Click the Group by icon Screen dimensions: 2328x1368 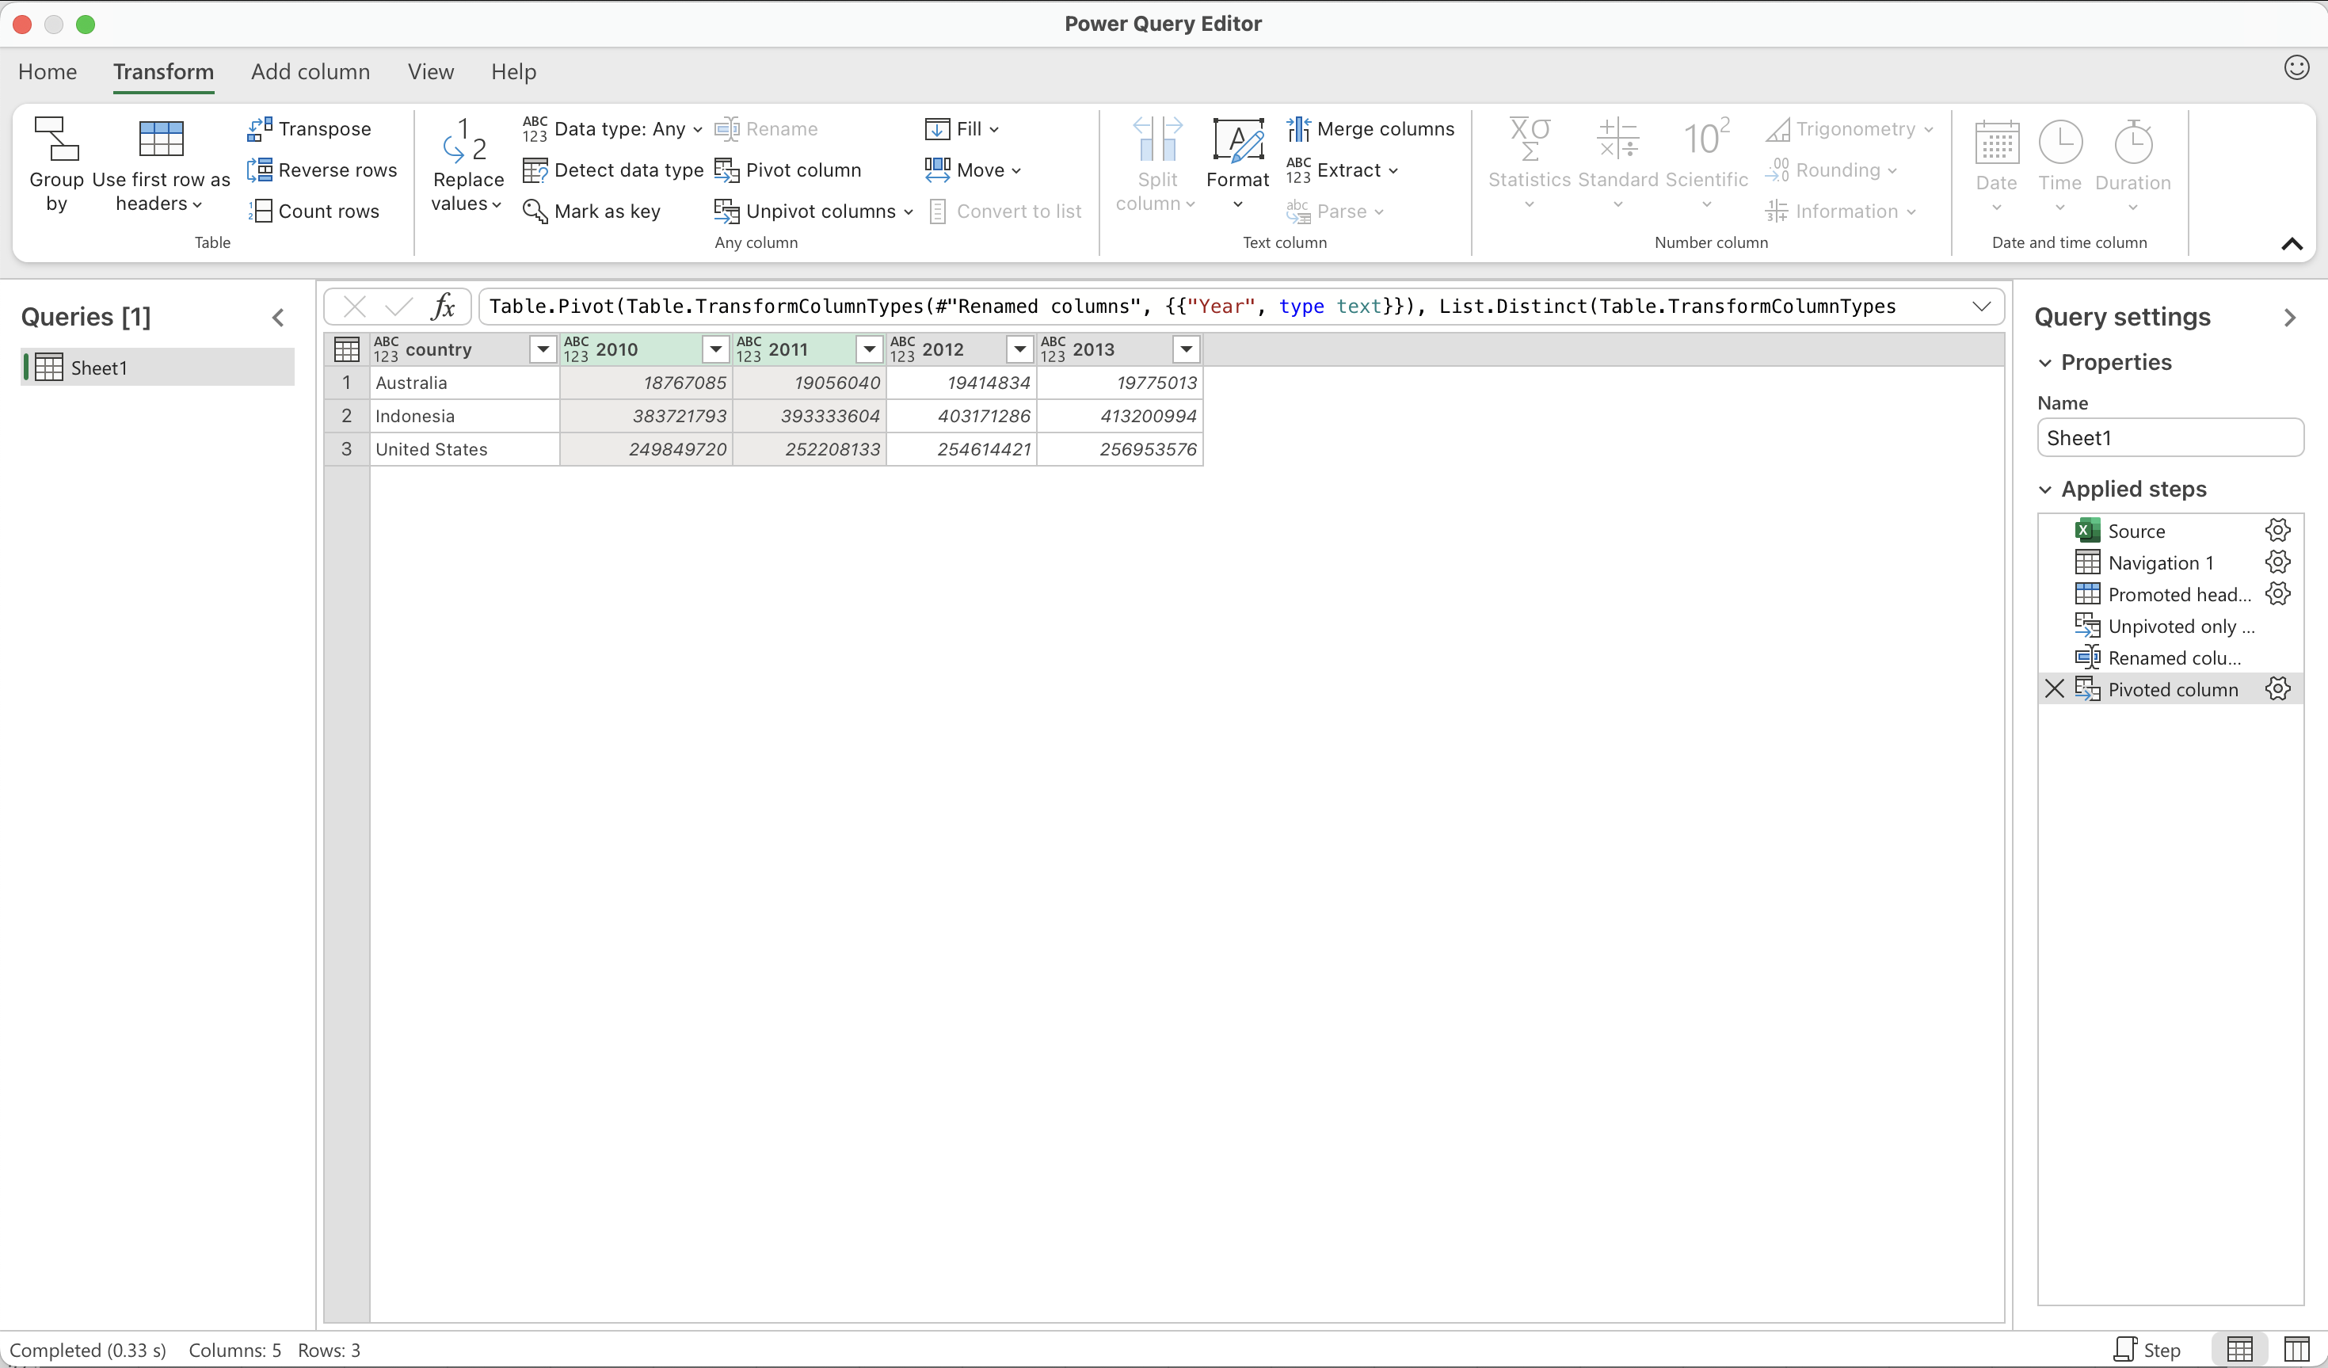pos(55,139)
